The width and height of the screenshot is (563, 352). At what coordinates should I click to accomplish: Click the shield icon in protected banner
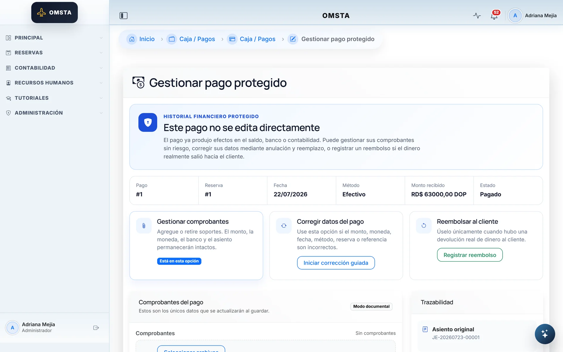click(x=148, y=122)
